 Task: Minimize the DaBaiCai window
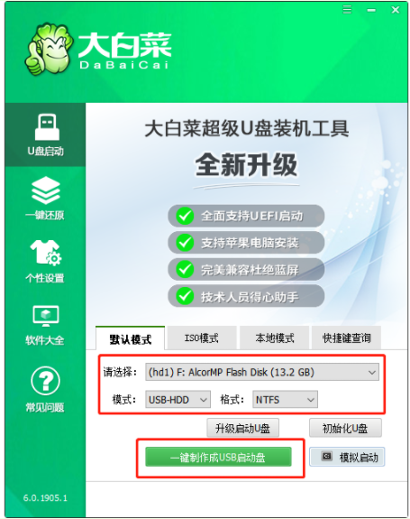coord(371,10)
